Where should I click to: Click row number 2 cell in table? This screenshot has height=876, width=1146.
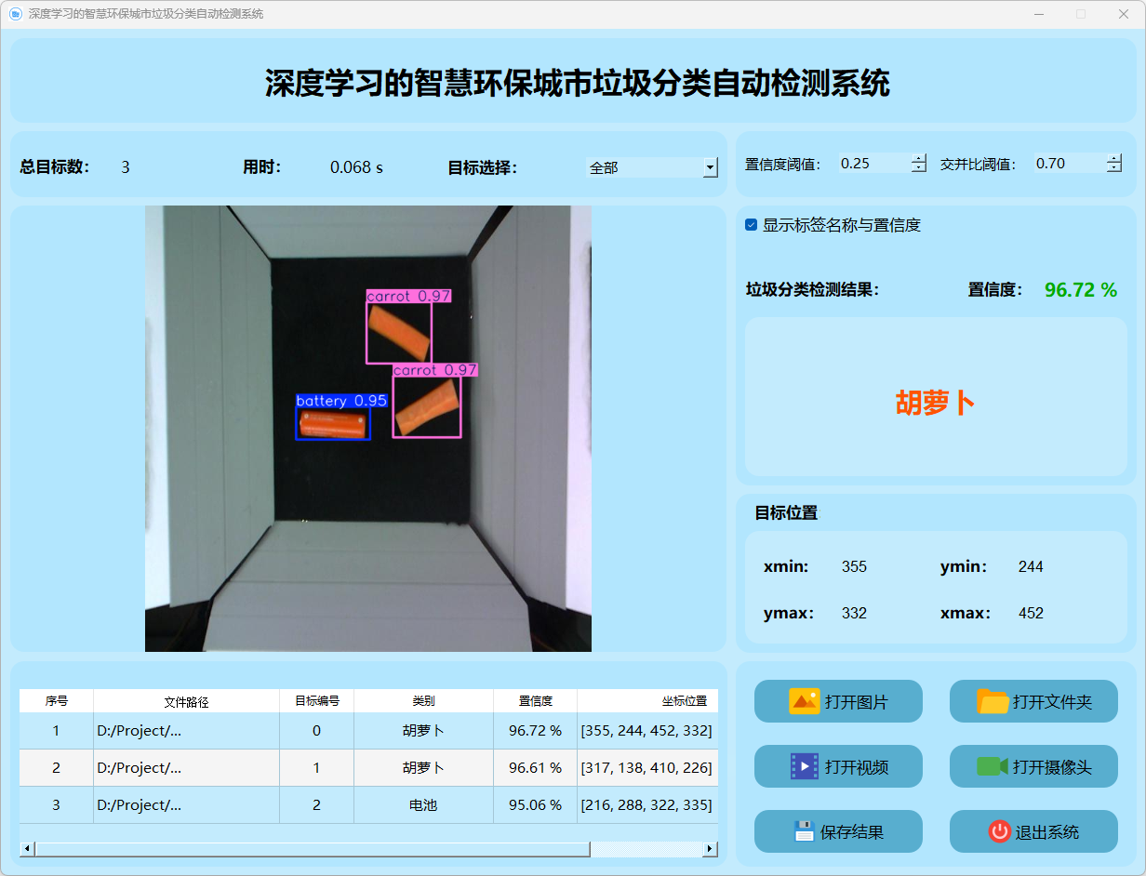coord(56,768)
